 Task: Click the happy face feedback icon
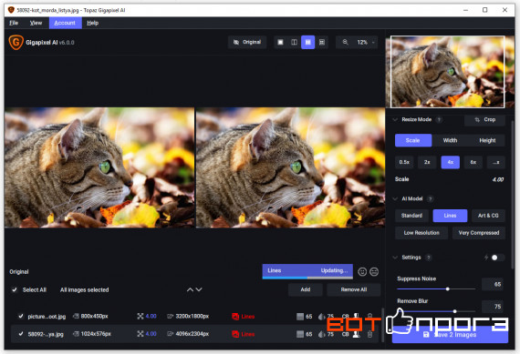[x=362, y=271]
